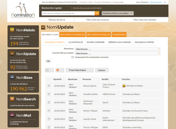Select checkbox for Pichon, Thibaut row

[49, 110]
